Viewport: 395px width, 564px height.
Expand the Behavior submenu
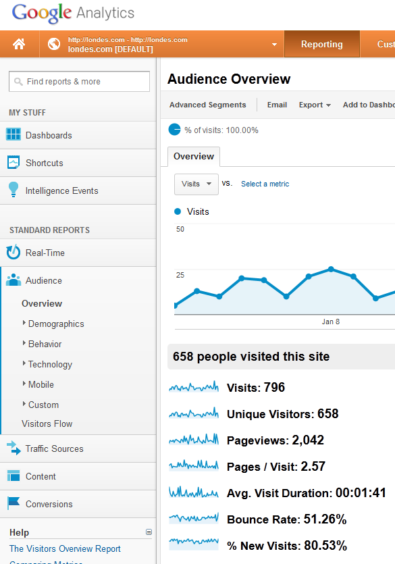point(45,344)
